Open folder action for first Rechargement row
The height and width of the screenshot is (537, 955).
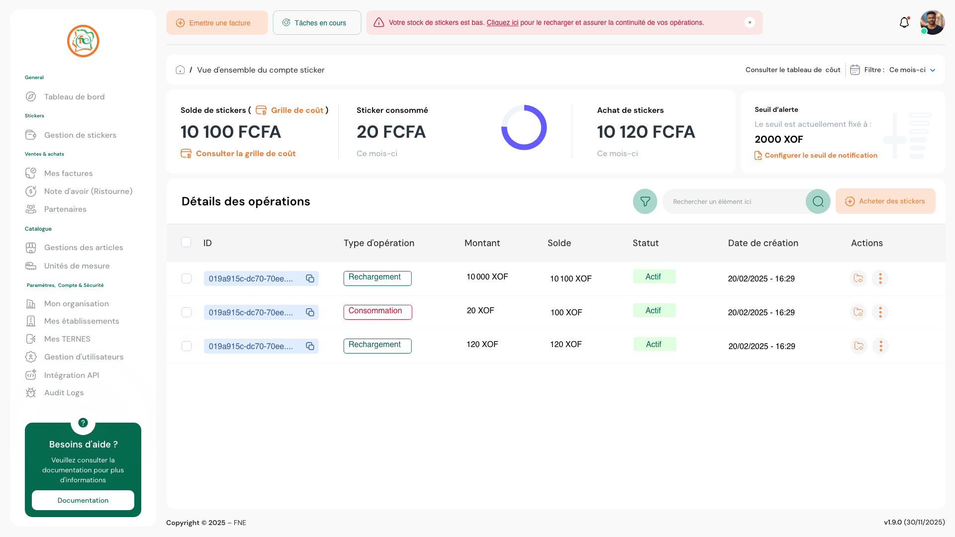[x=858, y=278]
